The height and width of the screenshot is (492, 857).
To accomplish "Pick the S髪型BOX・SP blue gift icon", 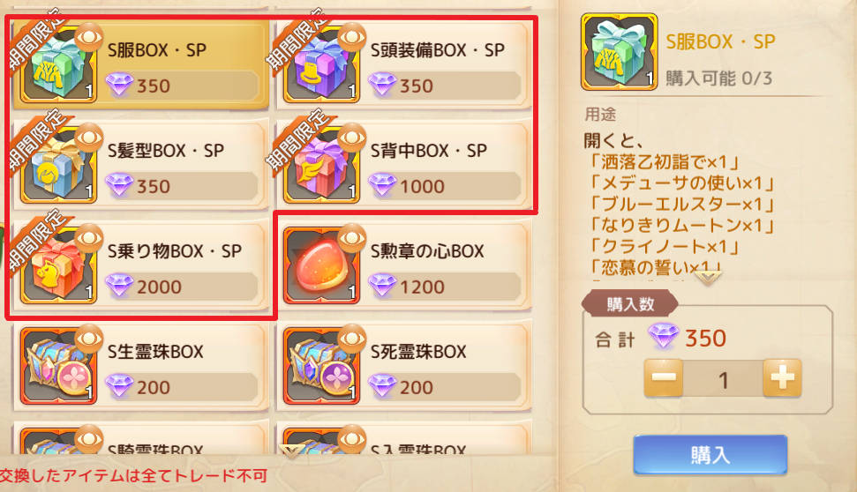I will tap(58, 166).
